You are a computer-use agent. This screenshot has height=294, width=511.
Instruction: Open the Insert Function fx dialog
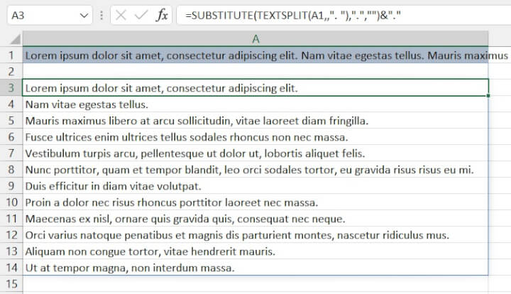tap(162, 15)
